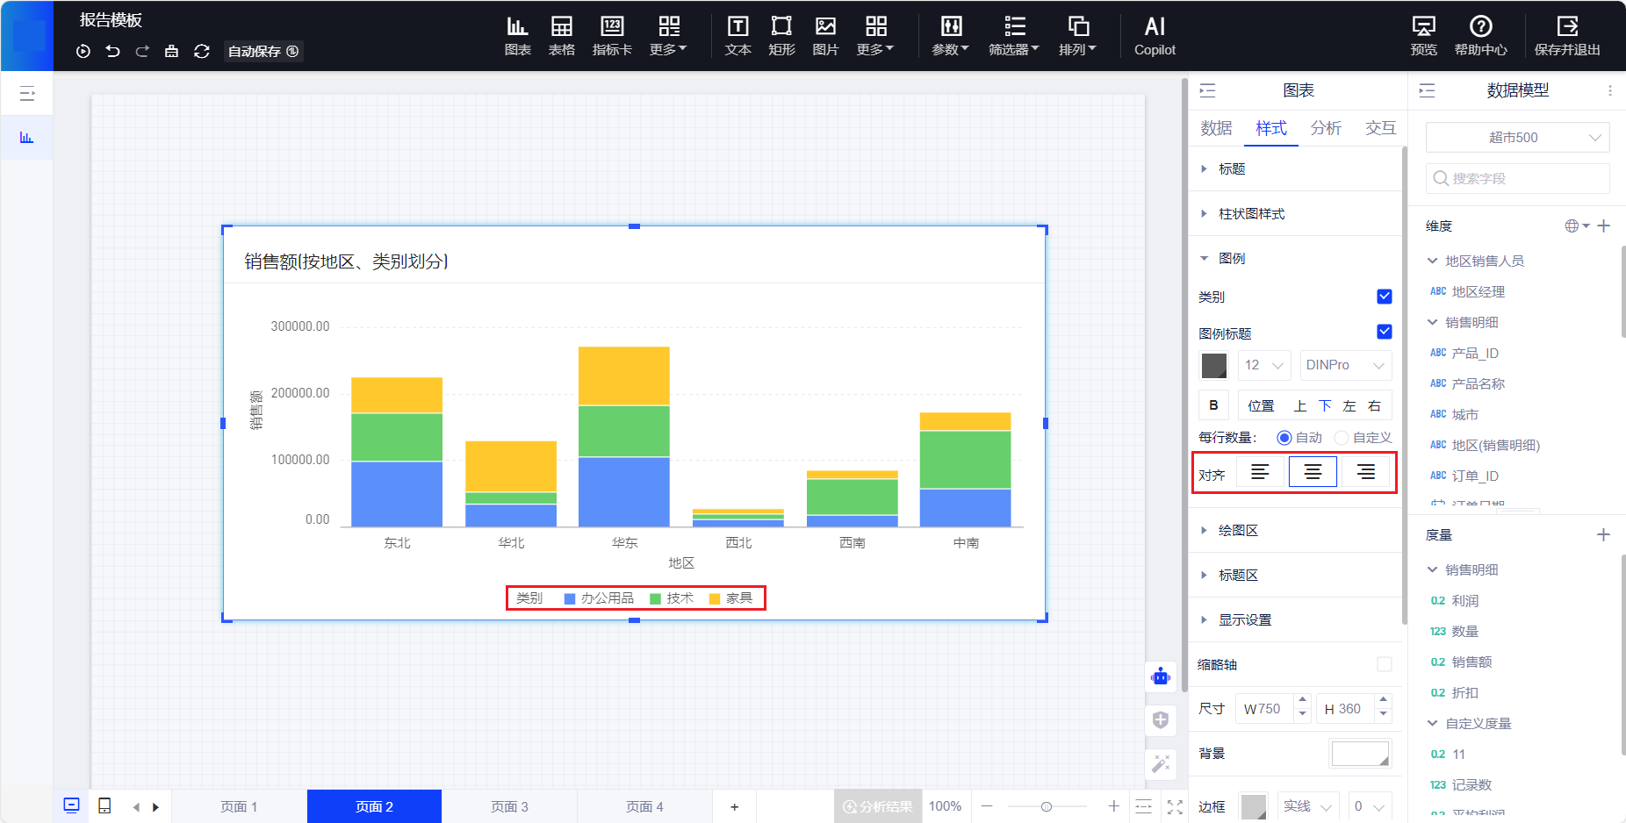Open the legend font DINPro dropdown

tap(1344, 365)
